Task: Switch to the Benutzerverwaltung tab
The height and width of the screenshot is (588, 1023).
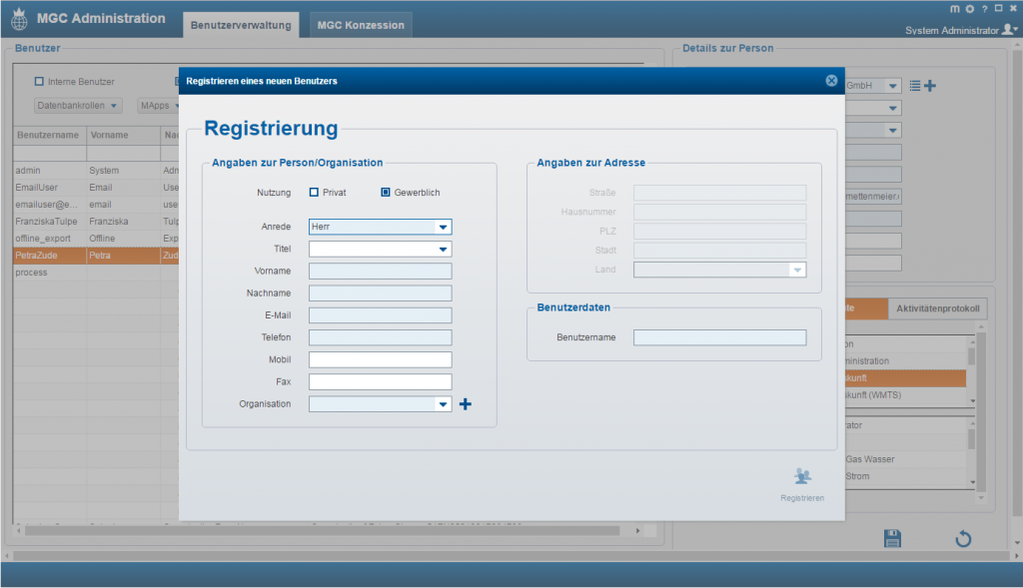Action: [x=241, y=25]
